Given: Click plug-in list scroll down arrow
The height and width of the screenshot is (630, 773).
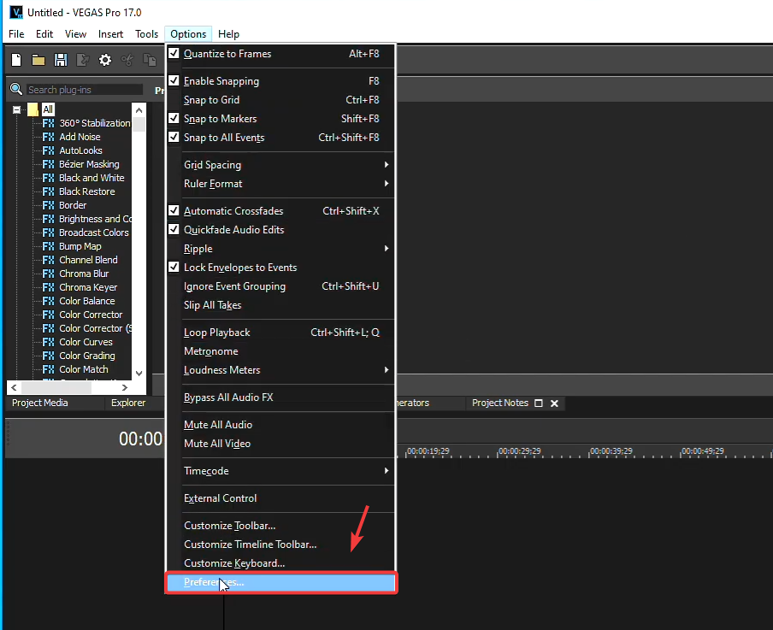Looking at the screenshot, I should [139, 374].
